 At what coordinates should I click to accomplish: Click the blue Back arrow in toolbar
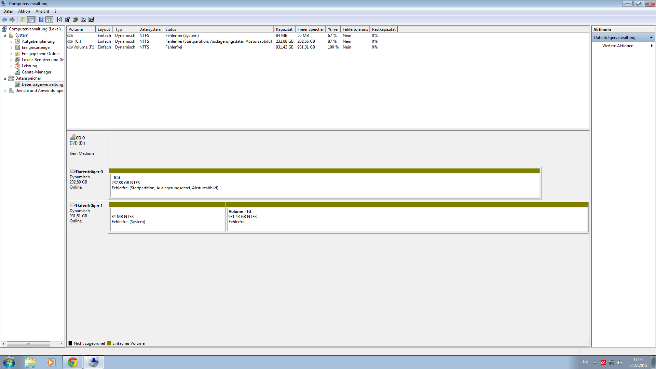click(x=4, y=19)
